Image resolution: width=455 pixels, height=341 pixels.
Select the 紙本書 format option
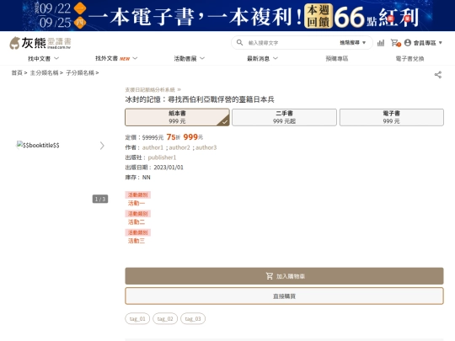click(177, 117)
